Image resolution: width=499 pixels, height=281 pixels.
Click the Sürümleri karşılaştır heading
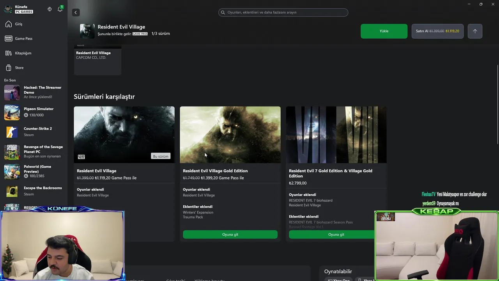click(x=104, y=97)
